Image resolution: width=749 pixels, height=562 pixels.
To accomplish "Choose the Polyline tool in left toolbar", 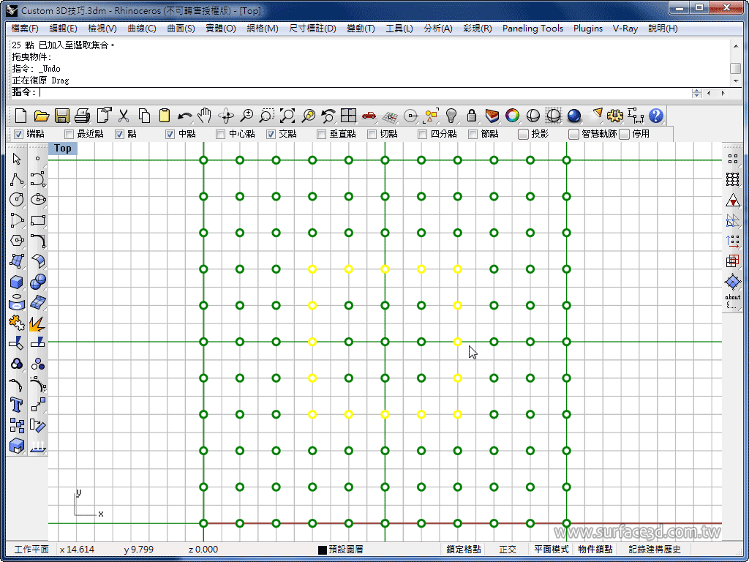I will pos(17,179).
